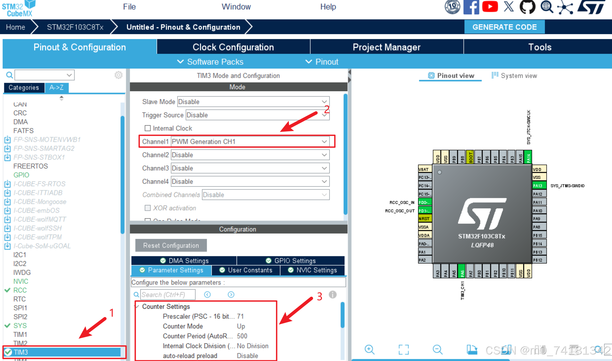
Task: Open the settings gear in categories panel
Action: coord(118,75)
